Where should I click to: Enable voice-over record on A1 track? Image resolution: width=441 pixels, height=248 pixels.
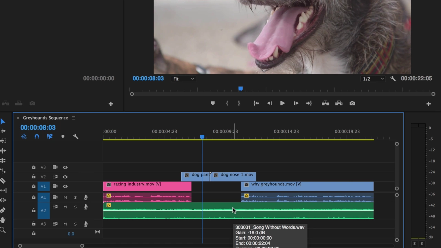pyautogui.click(x=85, y=197)
